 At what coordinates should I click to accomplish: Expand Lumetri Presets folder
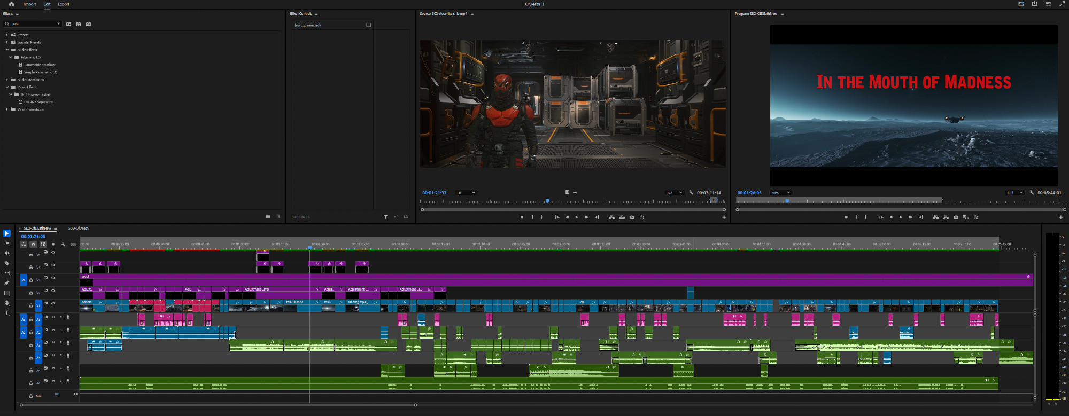coord(6,42)
